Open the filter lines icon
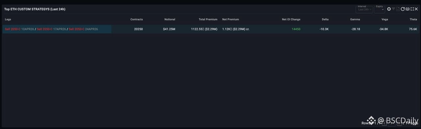Image resolution: width=421 pixels, height=129 pixels. [393, 9]
